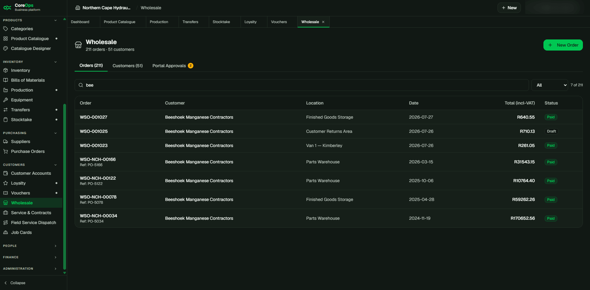Image resolution: width=590 pixels, height=290 pixels.
Task: Open Categories via its tag icon
Action: coord(6,29)
